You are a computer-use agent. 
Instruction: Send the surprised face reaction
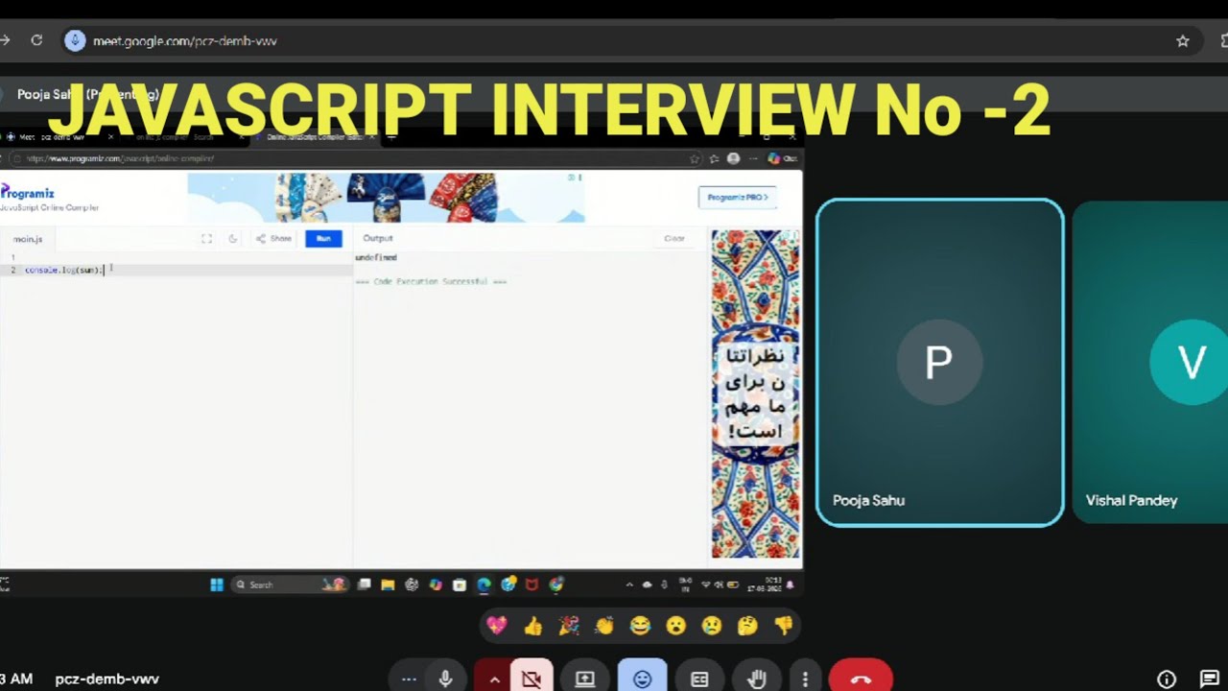click(x=675, y=626)
